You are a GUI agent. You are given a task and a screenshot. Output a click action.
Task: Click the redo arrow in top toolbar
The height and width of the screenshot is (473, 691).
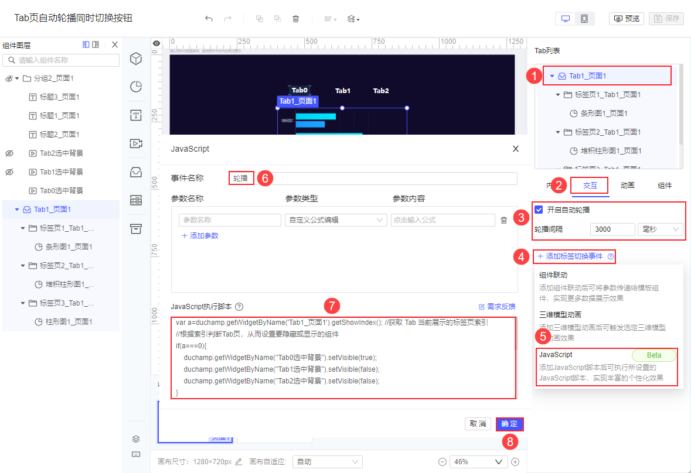click(227, 19)
